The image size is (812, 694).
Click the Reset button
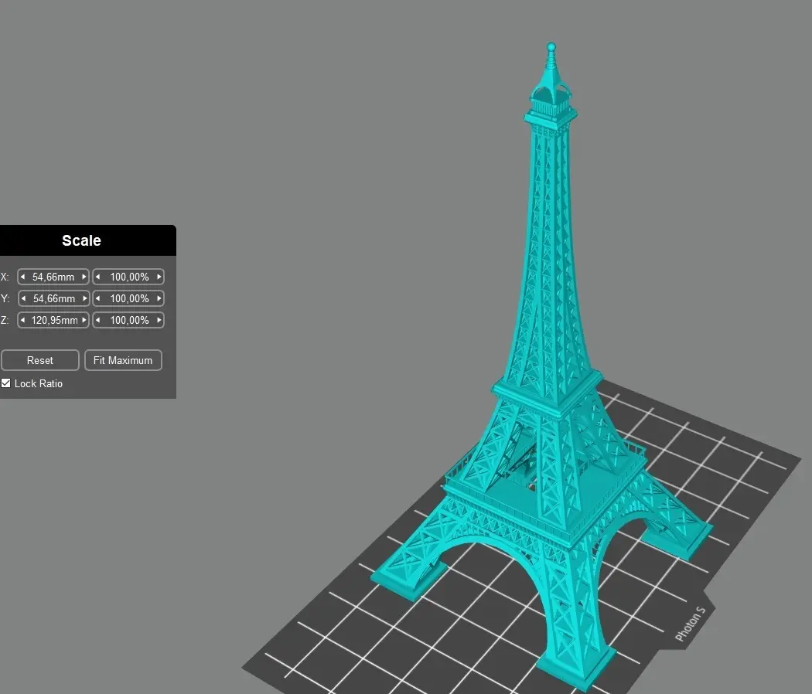[40, 360]
